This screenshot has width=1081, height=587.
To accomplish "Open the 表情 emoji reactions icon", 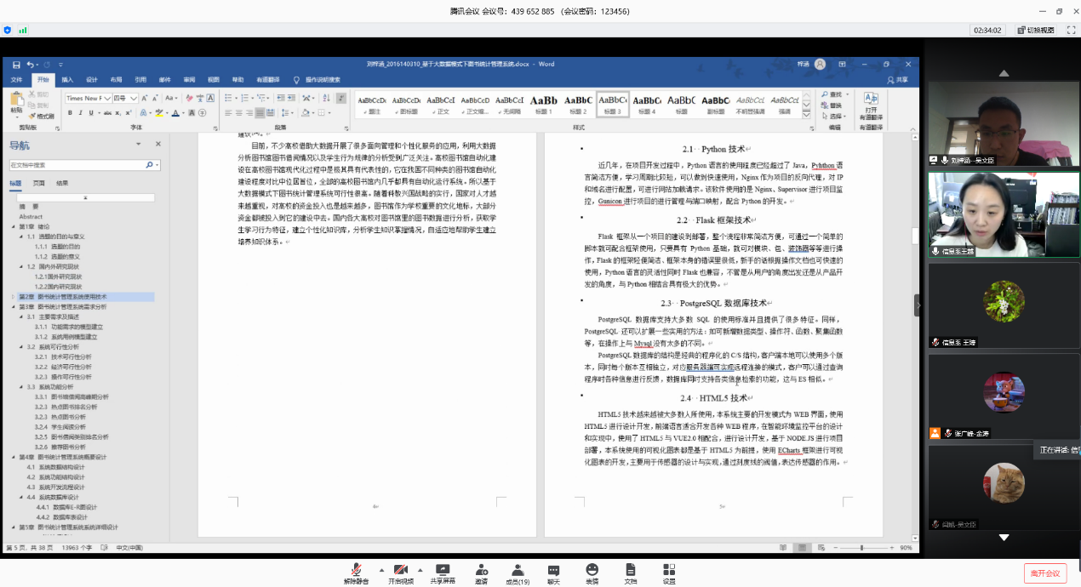I will tap(592, 569).
